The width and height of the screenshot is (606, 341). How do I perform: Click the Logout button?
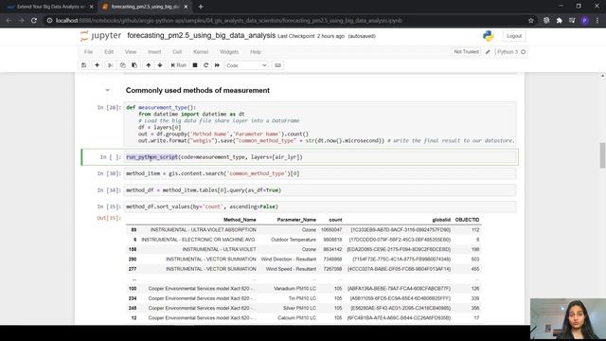pyautogui.click(x=514, y=36)
